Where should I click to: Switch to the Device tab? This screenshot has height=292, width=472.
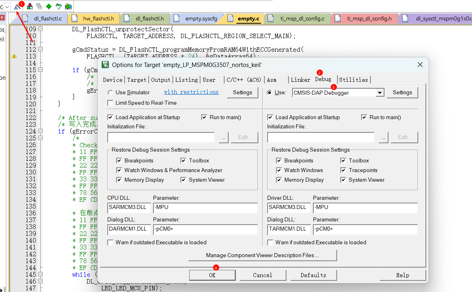coord(112,80)
